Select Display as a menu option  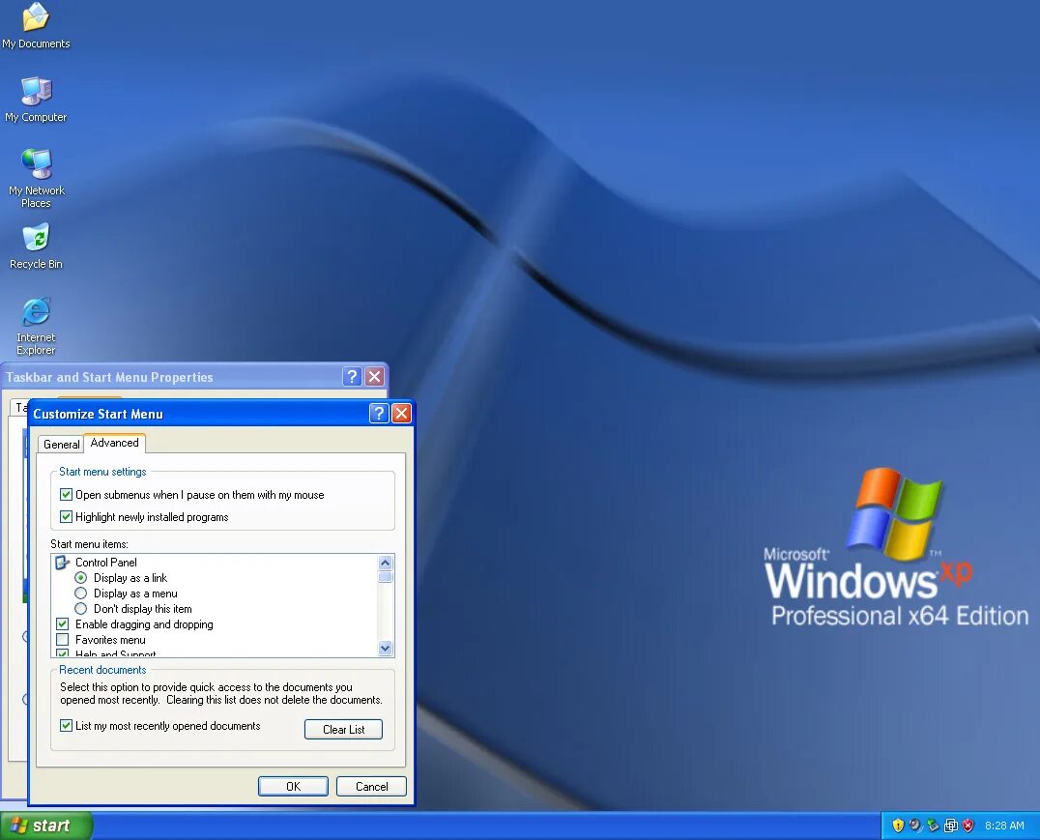(x=81, y=594)
